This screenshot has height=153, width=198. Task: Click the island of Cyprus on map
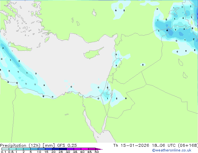tap(93, 53)
